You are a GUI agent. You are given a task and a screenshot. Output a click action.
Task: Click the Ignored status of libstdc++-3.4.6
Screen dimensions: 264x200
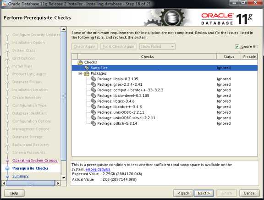pyautogui.click(x=224, y=107)
